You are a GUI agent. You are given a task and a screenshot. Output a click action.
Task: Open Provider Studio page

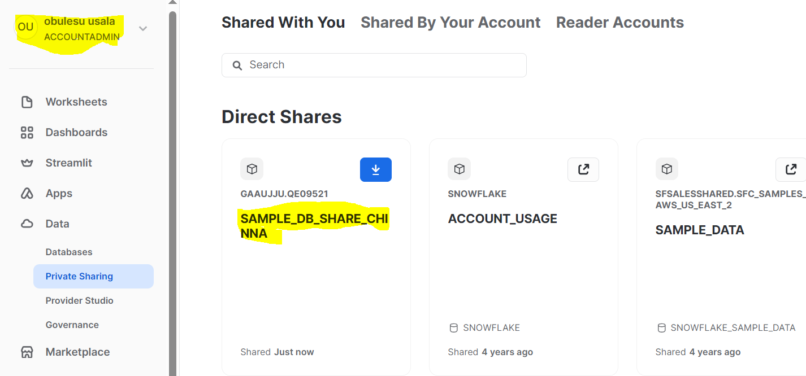(80, 301)
